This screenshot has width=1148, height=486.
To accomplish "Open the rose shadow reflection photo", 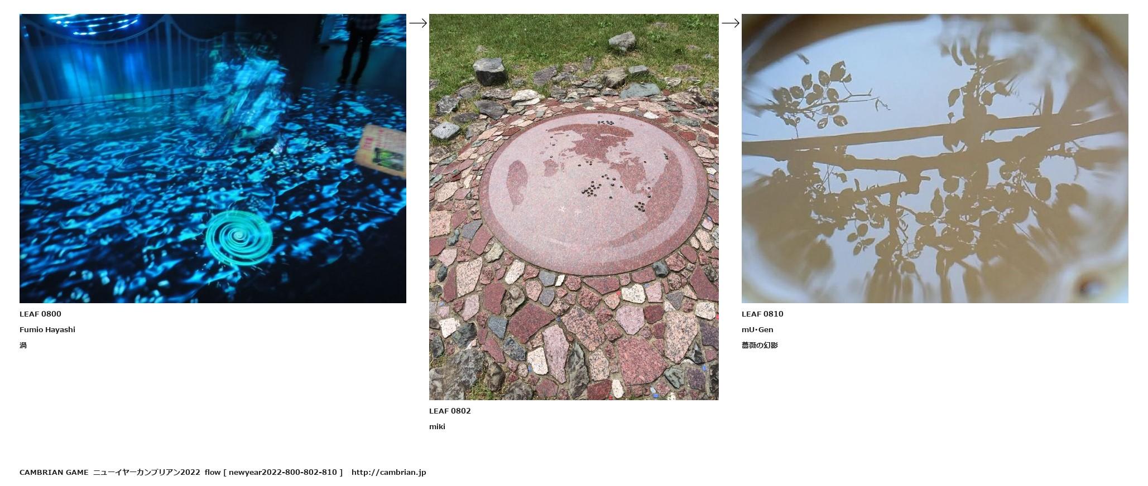I will tap(935, 159).
